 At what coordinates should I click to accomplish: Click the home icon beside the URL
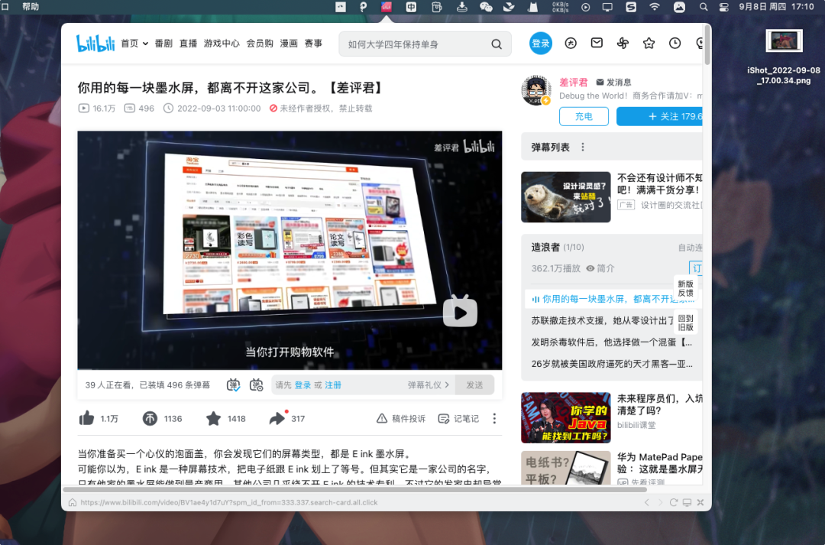tap(73, 502)
